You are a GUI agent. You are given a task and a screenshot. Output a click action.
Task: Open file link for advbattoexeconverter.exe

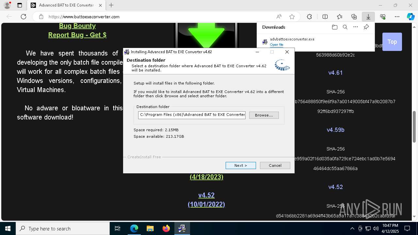[x=277, y=45]
